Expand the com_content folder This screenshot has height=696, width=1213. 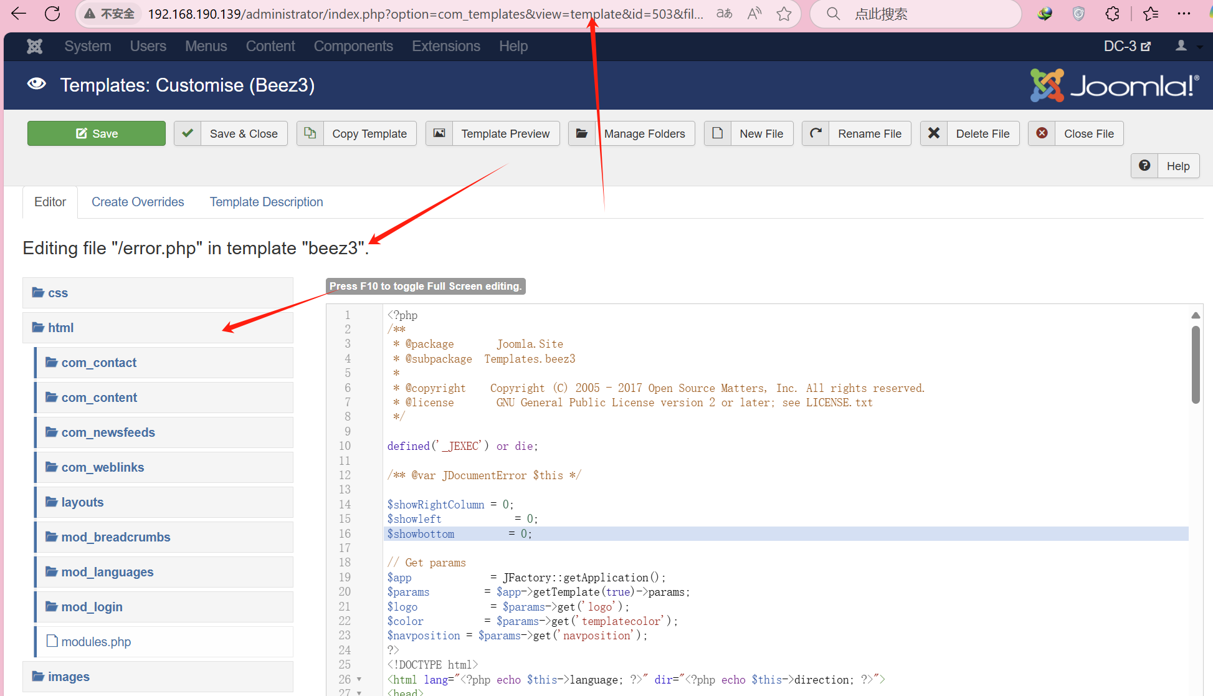tap(99, 398)
